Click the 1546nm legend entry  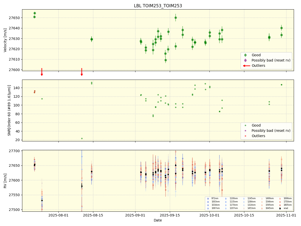(x=267, y=202)
